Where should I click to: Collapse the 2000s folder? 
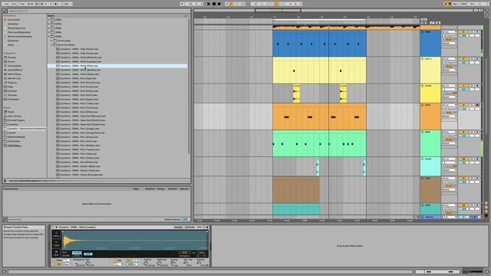click(x=49, y=36)
